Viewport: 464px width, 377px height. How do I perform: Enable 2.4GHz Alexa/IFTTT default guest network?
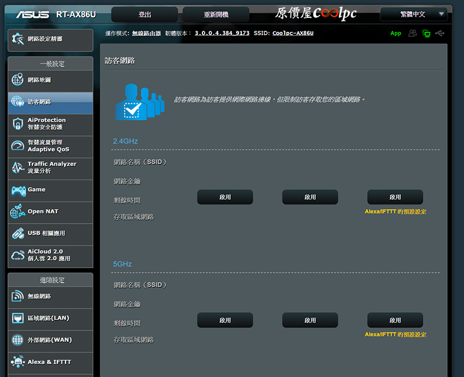(395, 197)
